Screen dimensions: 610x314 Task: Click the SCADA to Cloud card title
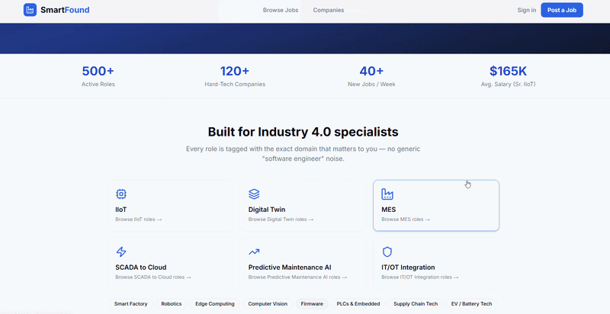tap(141, 268)
